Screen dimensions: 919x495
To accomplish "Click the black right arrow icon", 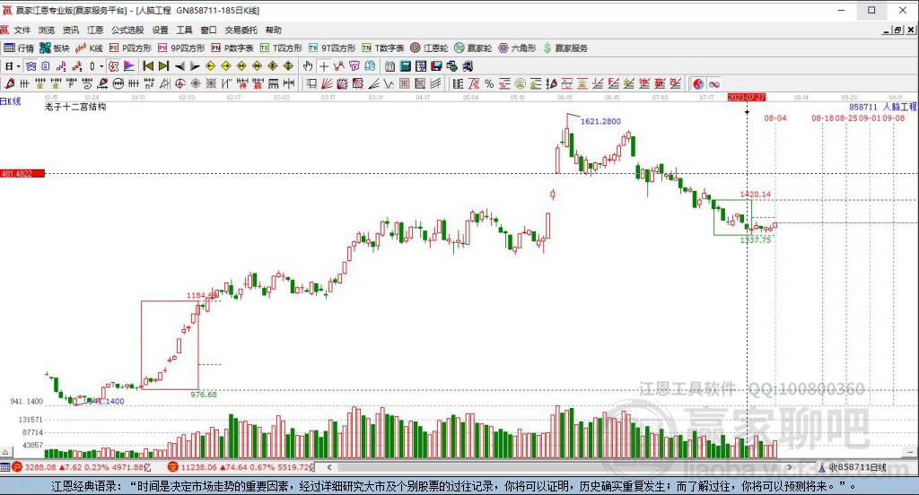I will point(195,66).
